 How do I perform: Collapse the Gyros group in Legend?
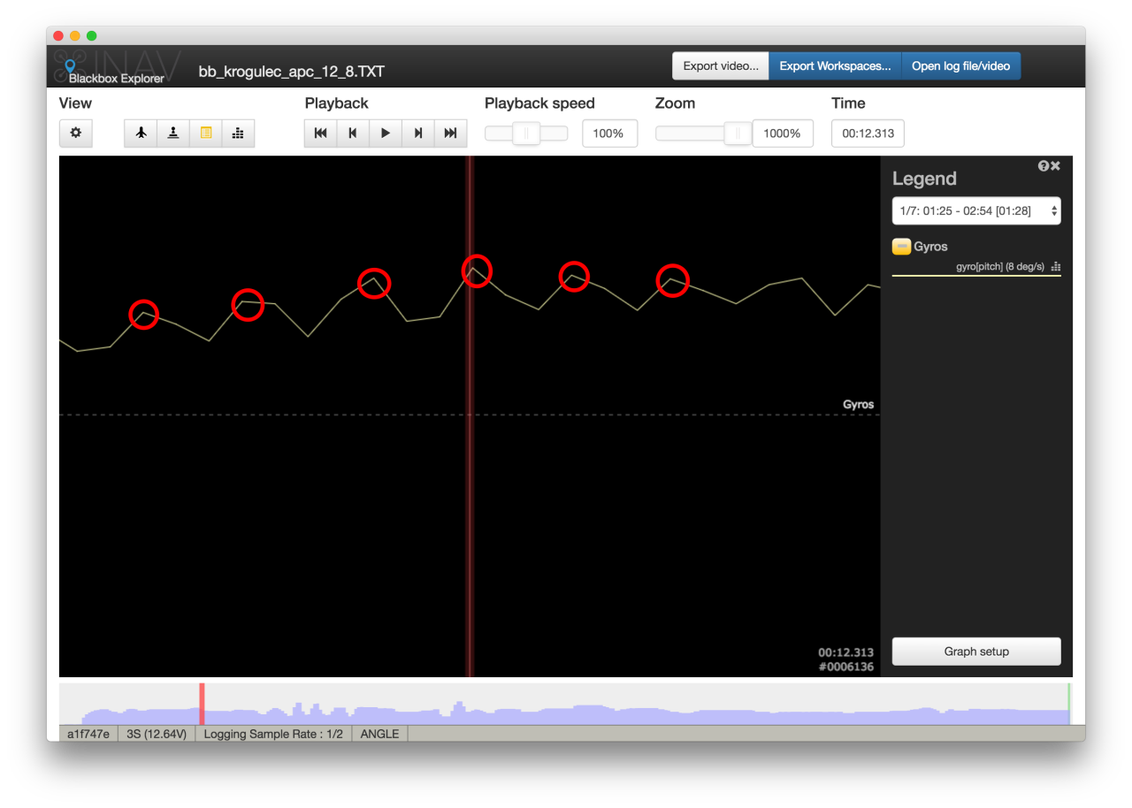pyautogui.click(x=903, y=247)
